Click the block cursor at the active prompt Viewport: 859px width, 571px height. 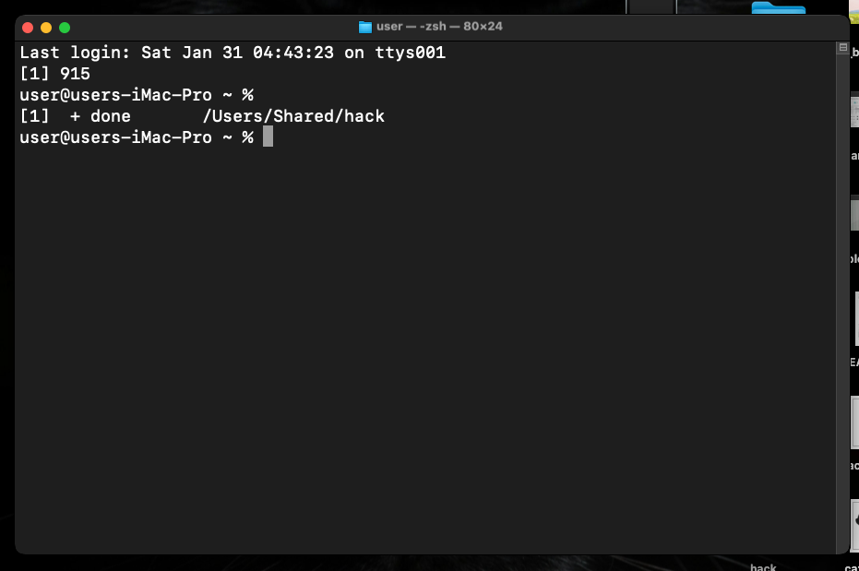[x=268, y=137]
